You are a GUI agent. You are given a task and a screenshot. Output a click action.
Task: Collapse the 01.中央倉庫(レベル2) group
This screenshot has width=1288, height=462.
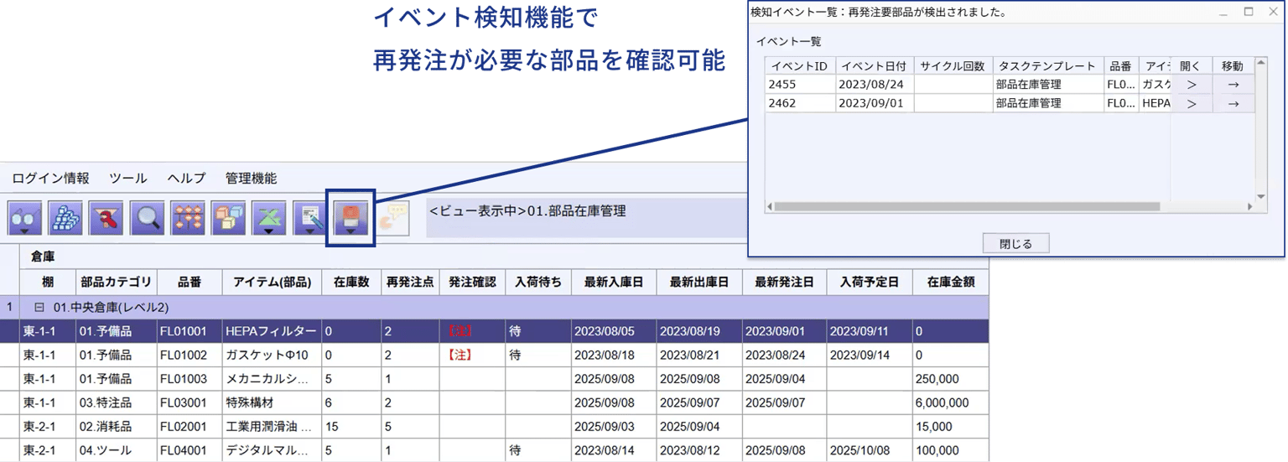point(39,308)
